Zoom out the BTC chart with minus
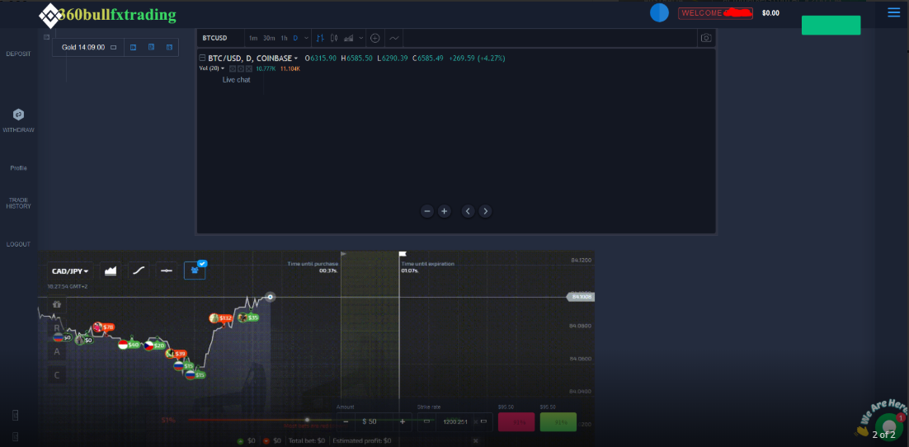 click(427, 211)
